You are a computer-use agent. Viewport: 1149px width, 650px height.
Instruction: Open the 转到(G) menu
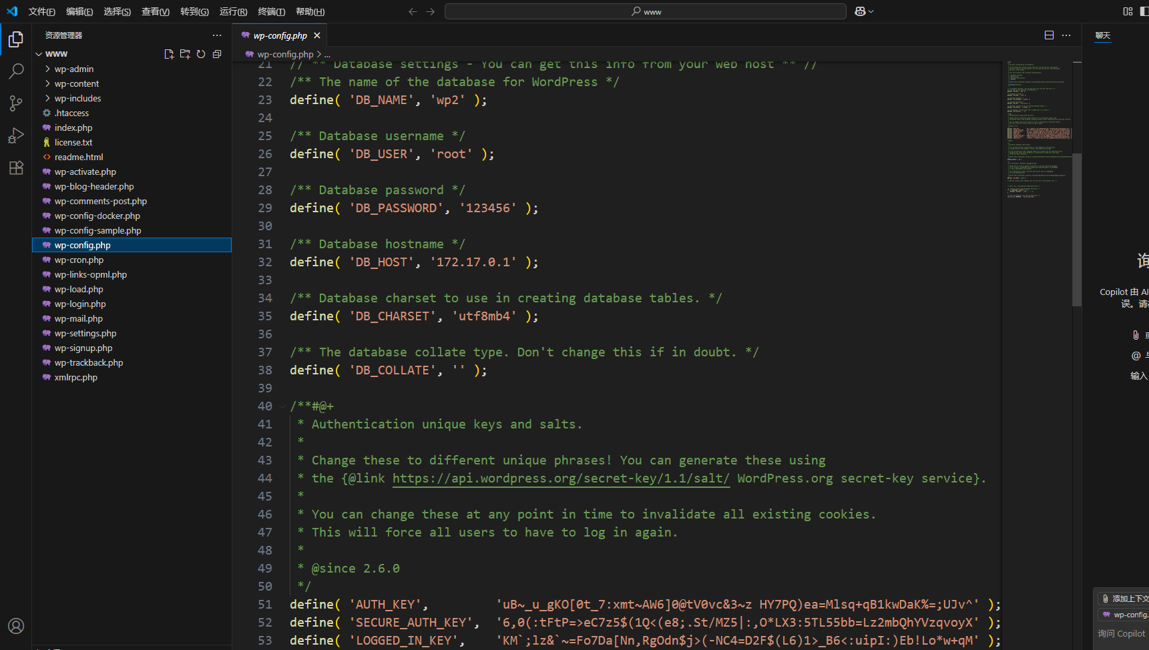coord(194,11)
